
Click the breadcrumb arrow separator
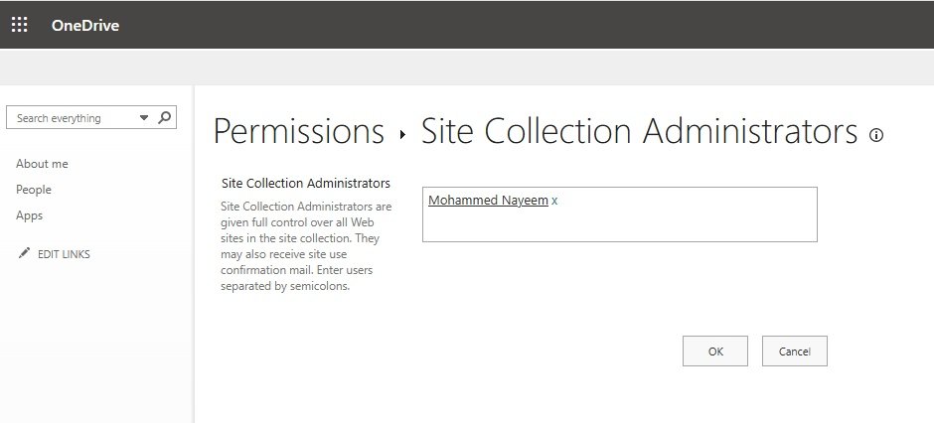pos(402,134)
